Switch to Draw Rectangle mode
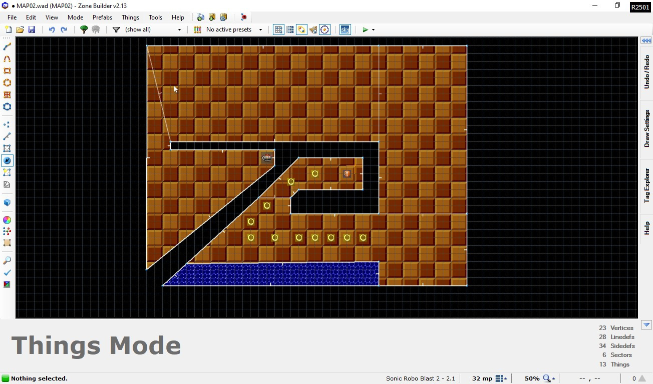This screenshot has width=653, height=384. tap(7, 70)
